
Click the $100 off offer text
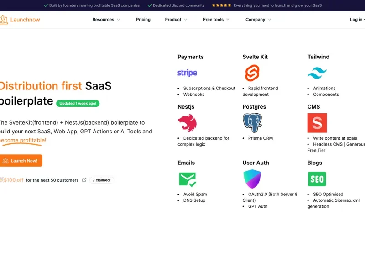pyautogui.click(x=14, y=180)
